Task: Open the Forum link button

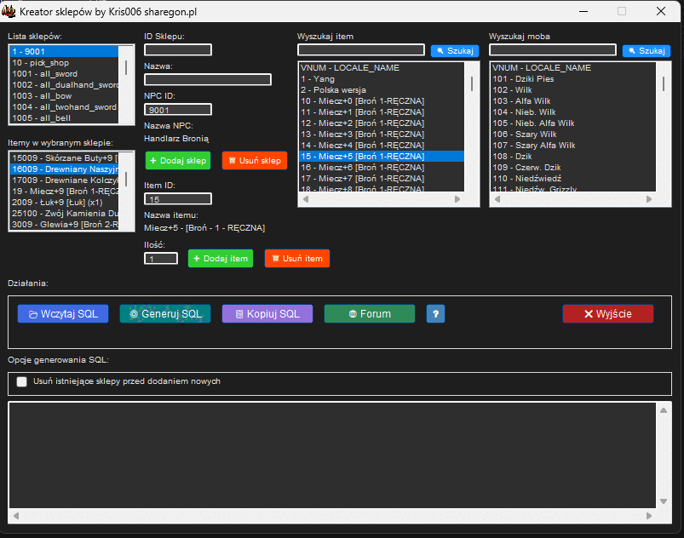Action: [369, 314]
